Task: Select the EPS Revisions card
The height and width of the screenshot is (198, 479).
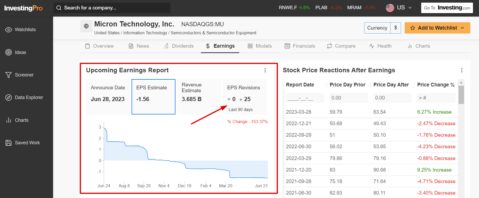Action: click(244, 97)
